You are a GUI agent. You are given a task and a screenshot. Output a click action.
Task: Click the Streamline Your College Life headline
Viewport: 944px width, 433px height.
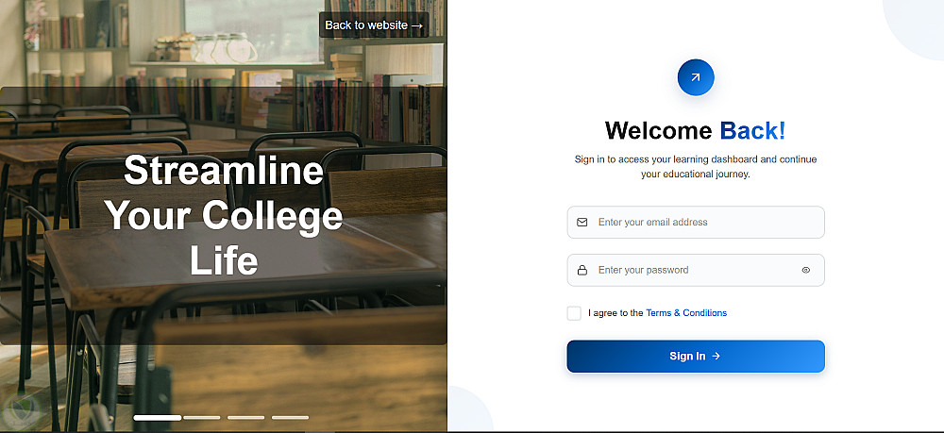click(224, 215)
